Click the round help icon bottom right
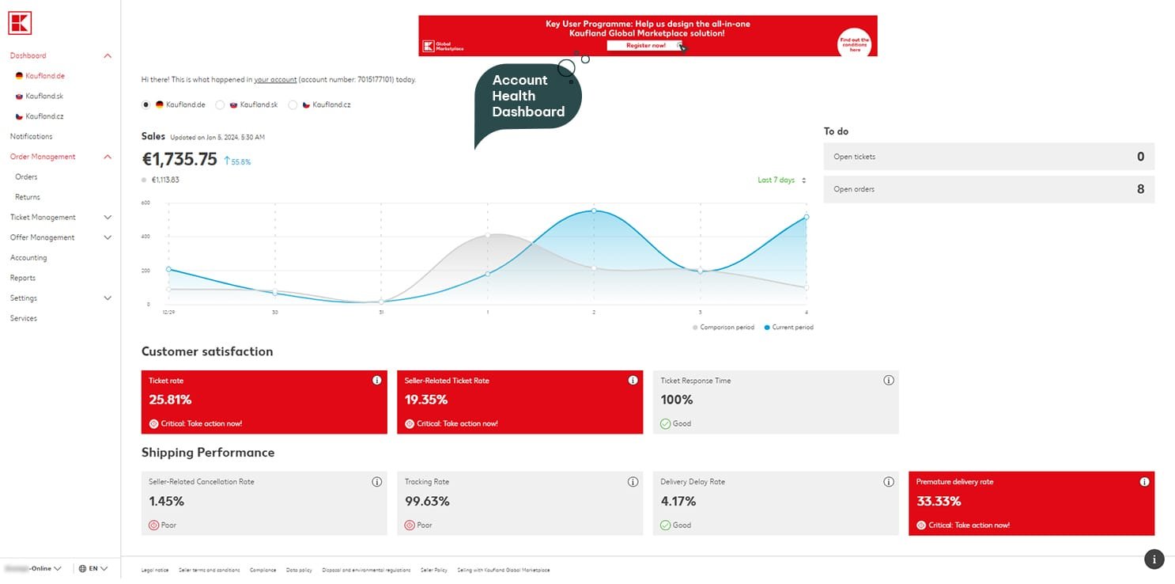1175x584 pixels. [x=1154, y=559]
